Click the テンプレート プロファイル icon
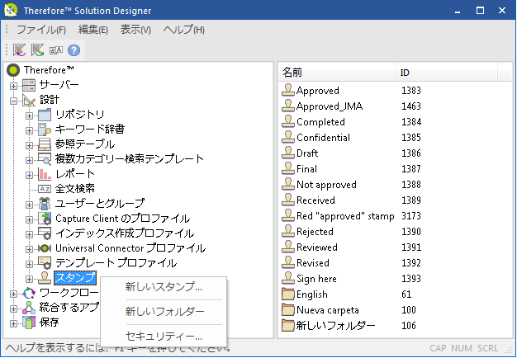The image size is (517, 358). coord(45,263)
